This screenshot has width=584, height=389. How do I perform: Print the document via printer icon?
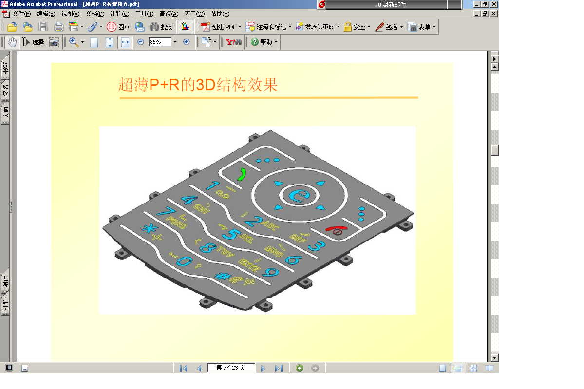click(x=58, y=27)
